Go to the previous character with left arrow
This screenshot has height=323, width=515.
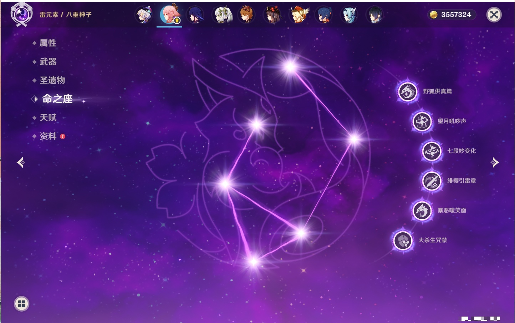click(21, 162)
